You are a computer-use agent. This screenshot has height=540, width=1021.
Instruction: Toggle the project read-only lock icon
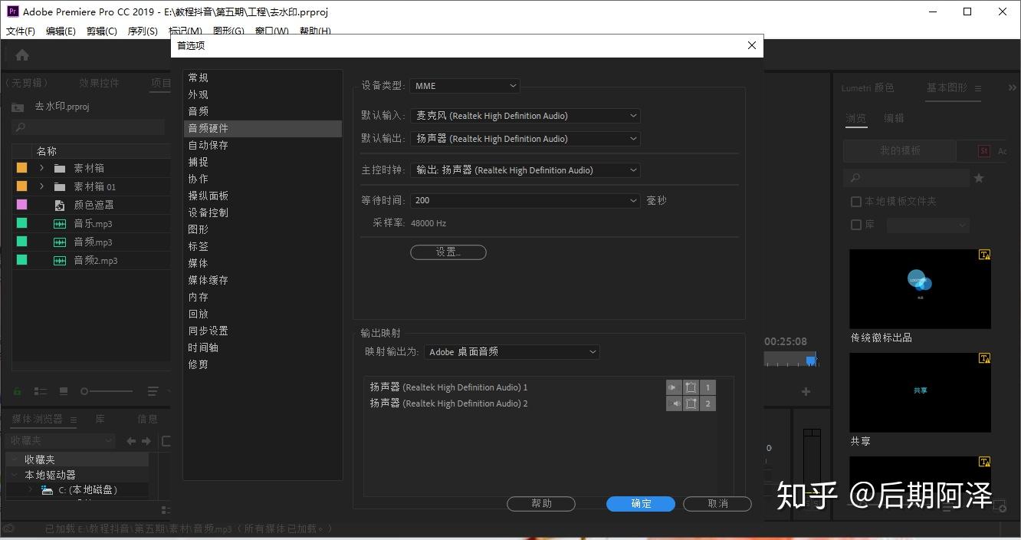click(18, 391)
